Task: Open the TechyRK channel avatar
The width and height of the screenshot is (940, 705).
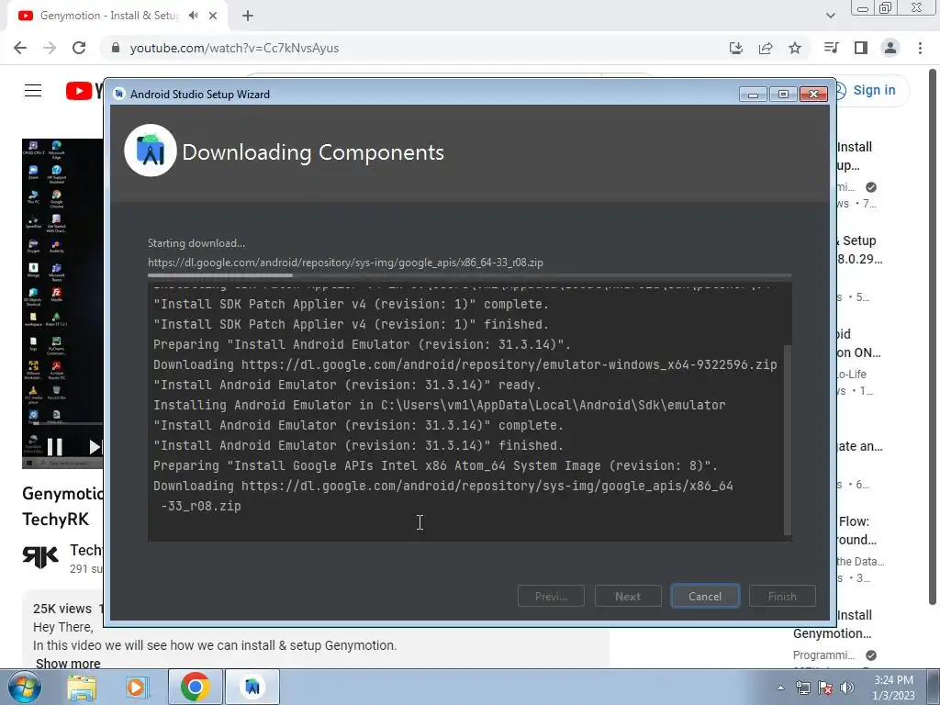Action: point(40,557)
